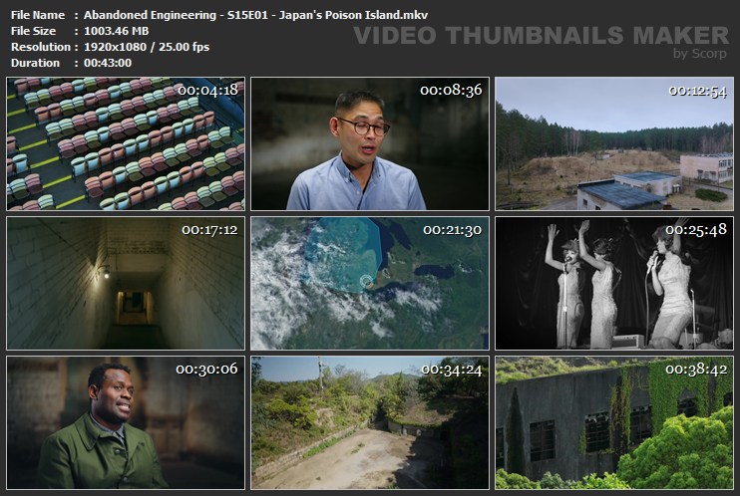The width and height of the screenshot is (740, 496).
Task: Select the 00:34:24 overgrown courtyard thumbnail
Action: [370, 423]
